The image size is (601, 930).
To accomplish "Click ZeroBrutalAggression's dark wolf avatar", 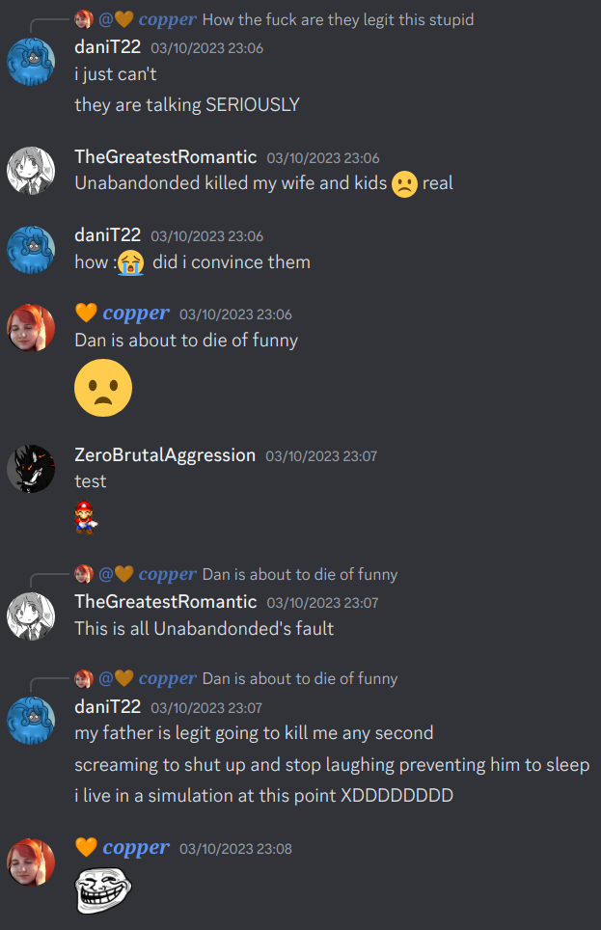I will pos(31,469).
